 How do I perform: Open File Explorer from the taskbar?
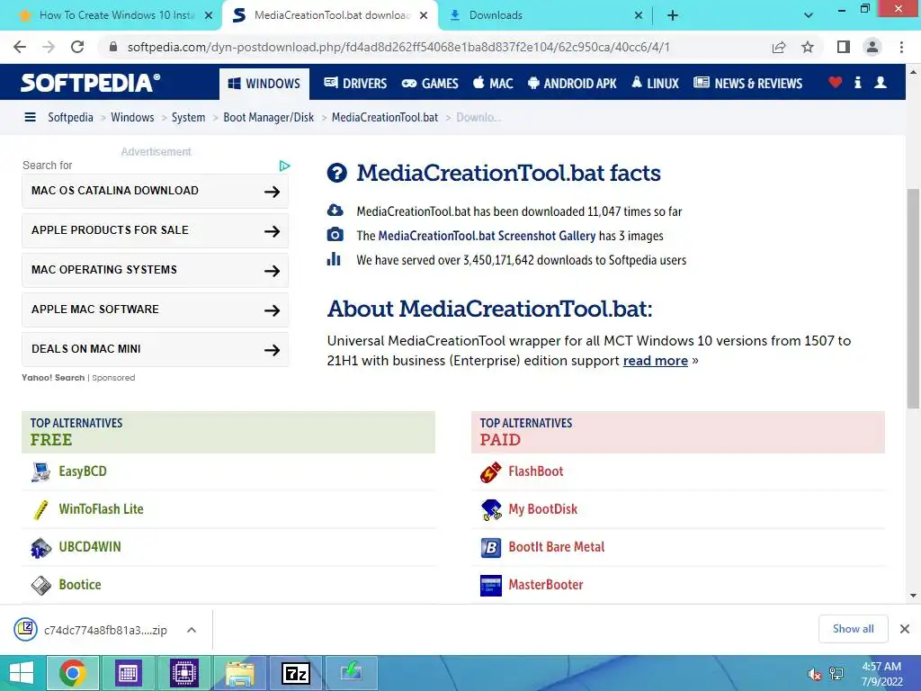239,673
